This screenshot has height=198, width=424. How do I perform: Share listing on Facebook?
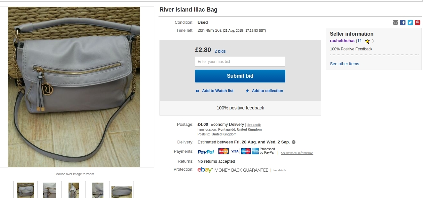(x=403, y=22)
